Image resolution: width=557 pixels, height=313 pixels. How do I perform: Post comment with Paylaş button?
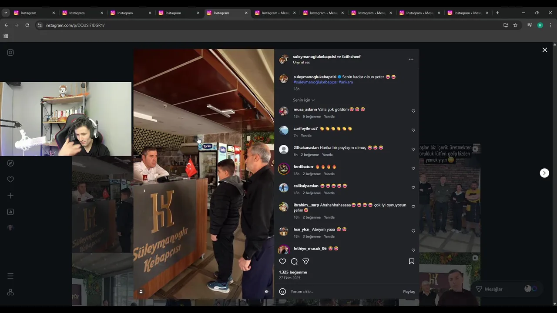coord(409,292)
